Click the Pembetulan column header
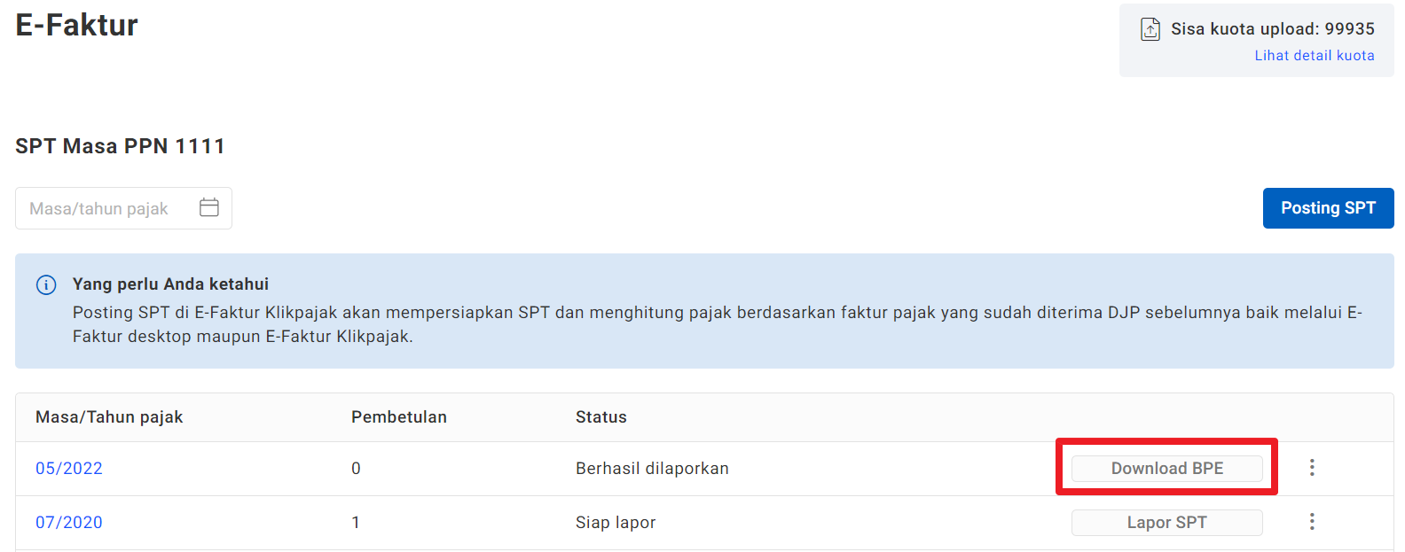The height and width of the screenshot is (552, 1405). coord(399,417)
